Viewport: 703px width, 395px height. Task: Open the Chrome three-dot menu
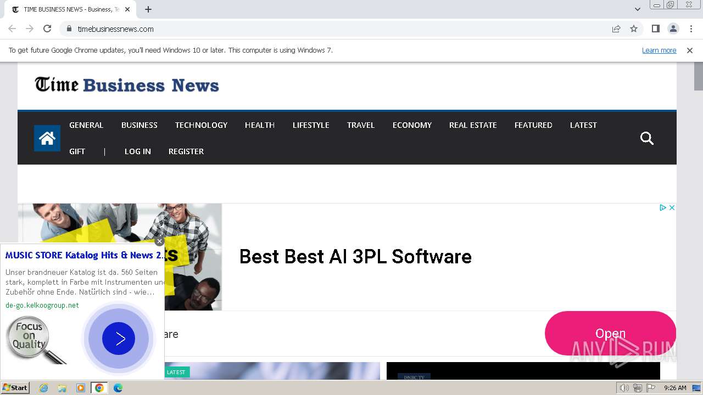click(x=691, y=29)
